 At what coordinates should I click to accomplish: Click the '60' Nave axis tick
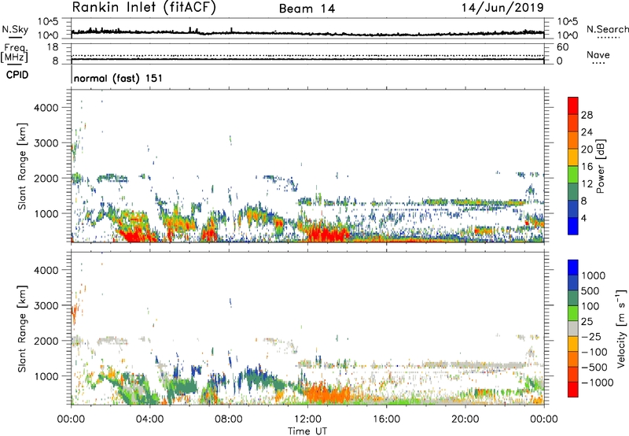pyautogui.click(x=562, y=47)
